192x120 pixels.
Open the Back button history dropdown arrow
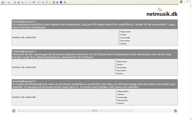point(6,2)
